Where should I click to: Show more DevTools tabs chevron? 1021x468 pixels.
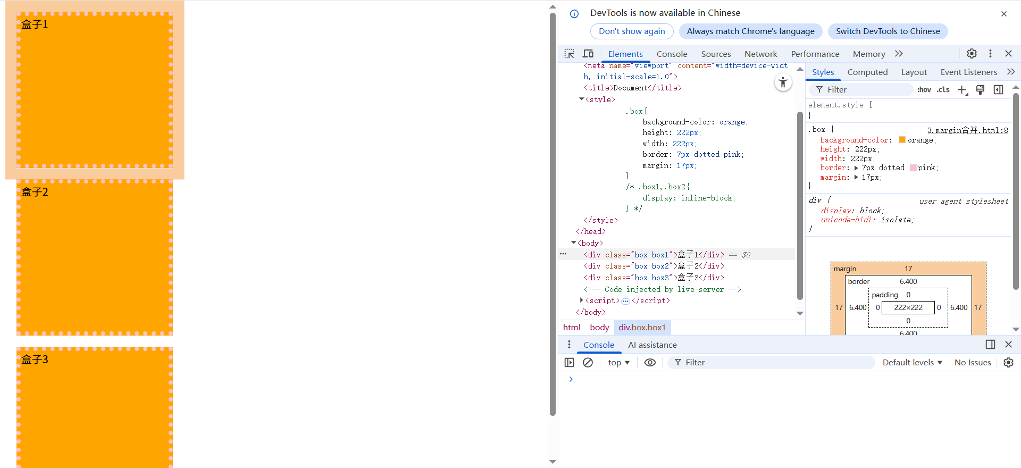tap(899, 54)
